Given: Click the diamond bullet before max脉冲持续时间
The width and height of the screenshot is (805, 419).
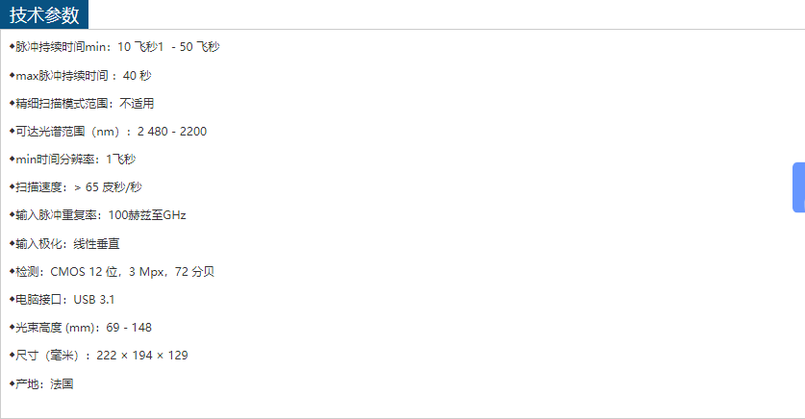Looking at the screenshot, I should tap(12, 75).
